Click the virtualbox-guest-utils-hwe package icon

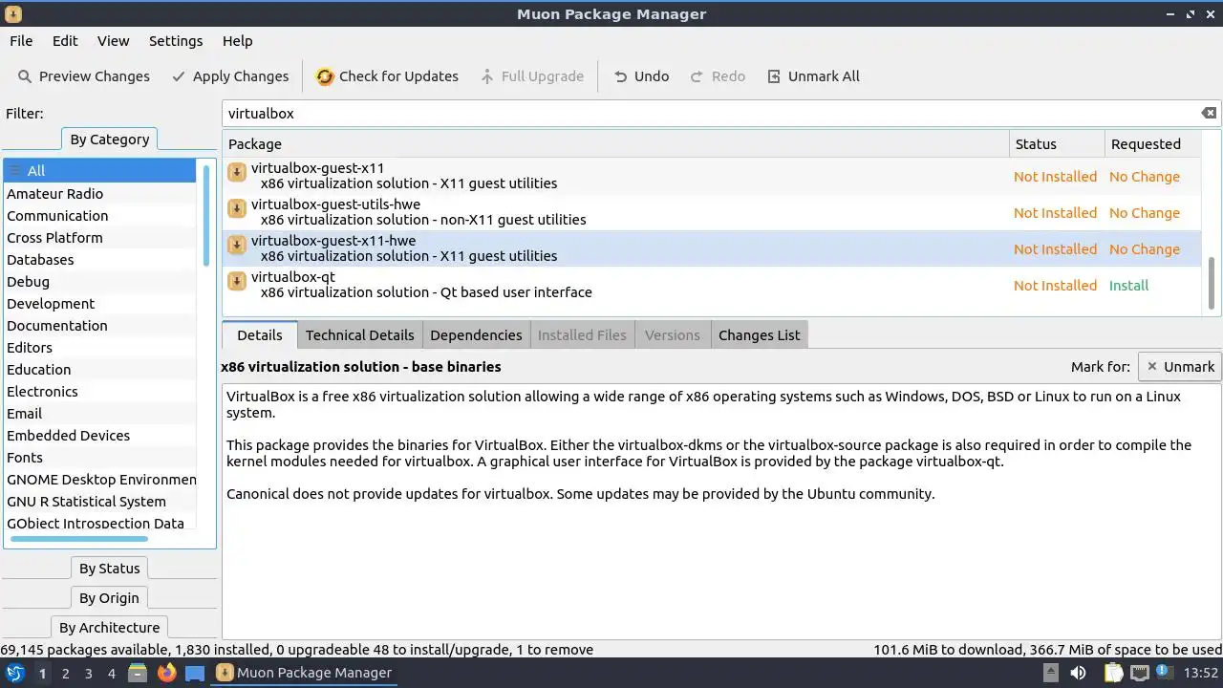pos(237,208)
